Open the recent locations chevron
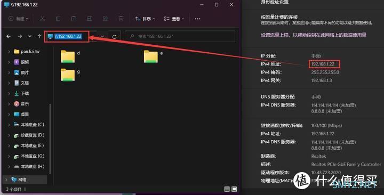This screenshot has width=384, height=195. click(x=30, y=36)
